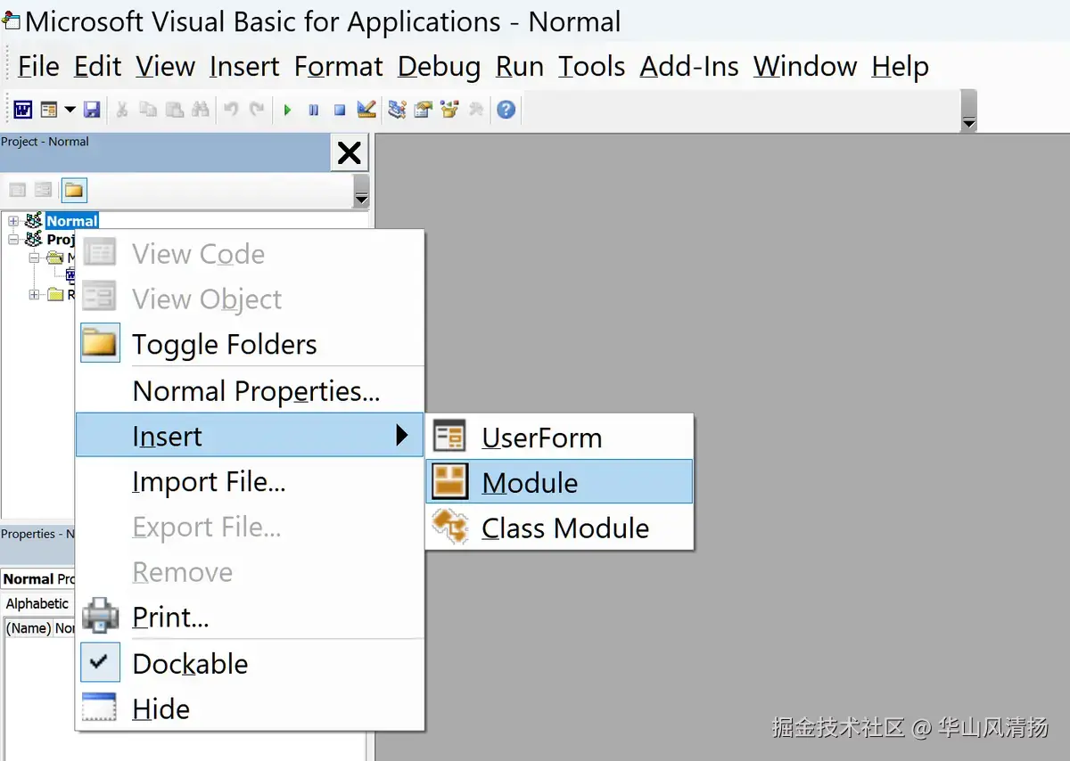Collapse the M folder node under Proj
The image size is (1070, 761).
(x=34, y=258)
